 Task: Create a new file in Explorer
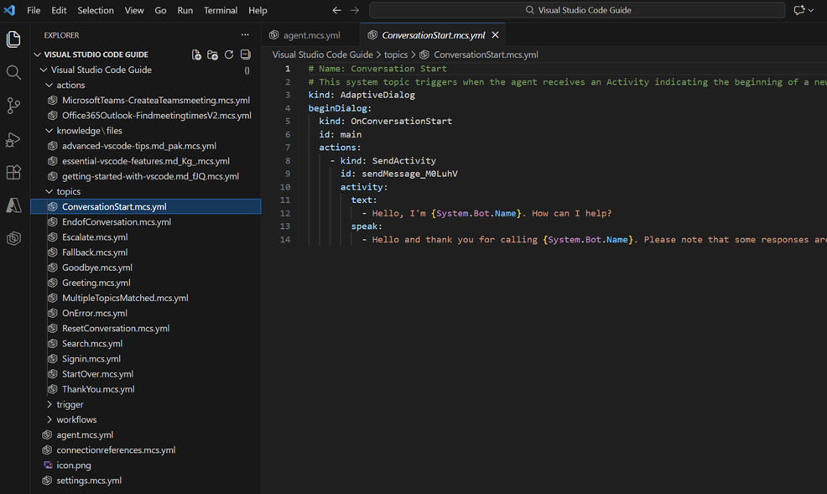(x=196, y=54)
